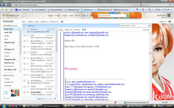This screenshot has width=174, height=108.
Task: Tick the select-all messages checkbox
Action: [x=24, y=26]
